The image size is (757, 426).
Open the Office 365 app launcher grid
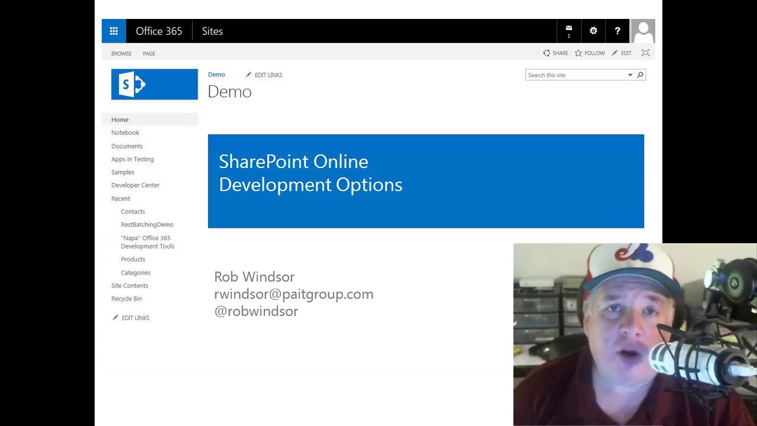tap(114, 31)
